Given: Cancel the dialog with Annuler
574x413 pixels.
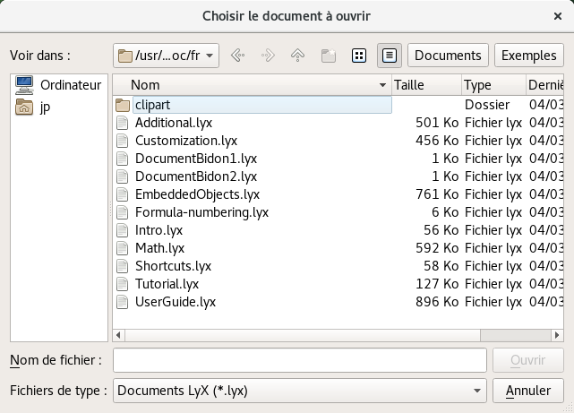Looking at the screenshot, I should point(528,391).
